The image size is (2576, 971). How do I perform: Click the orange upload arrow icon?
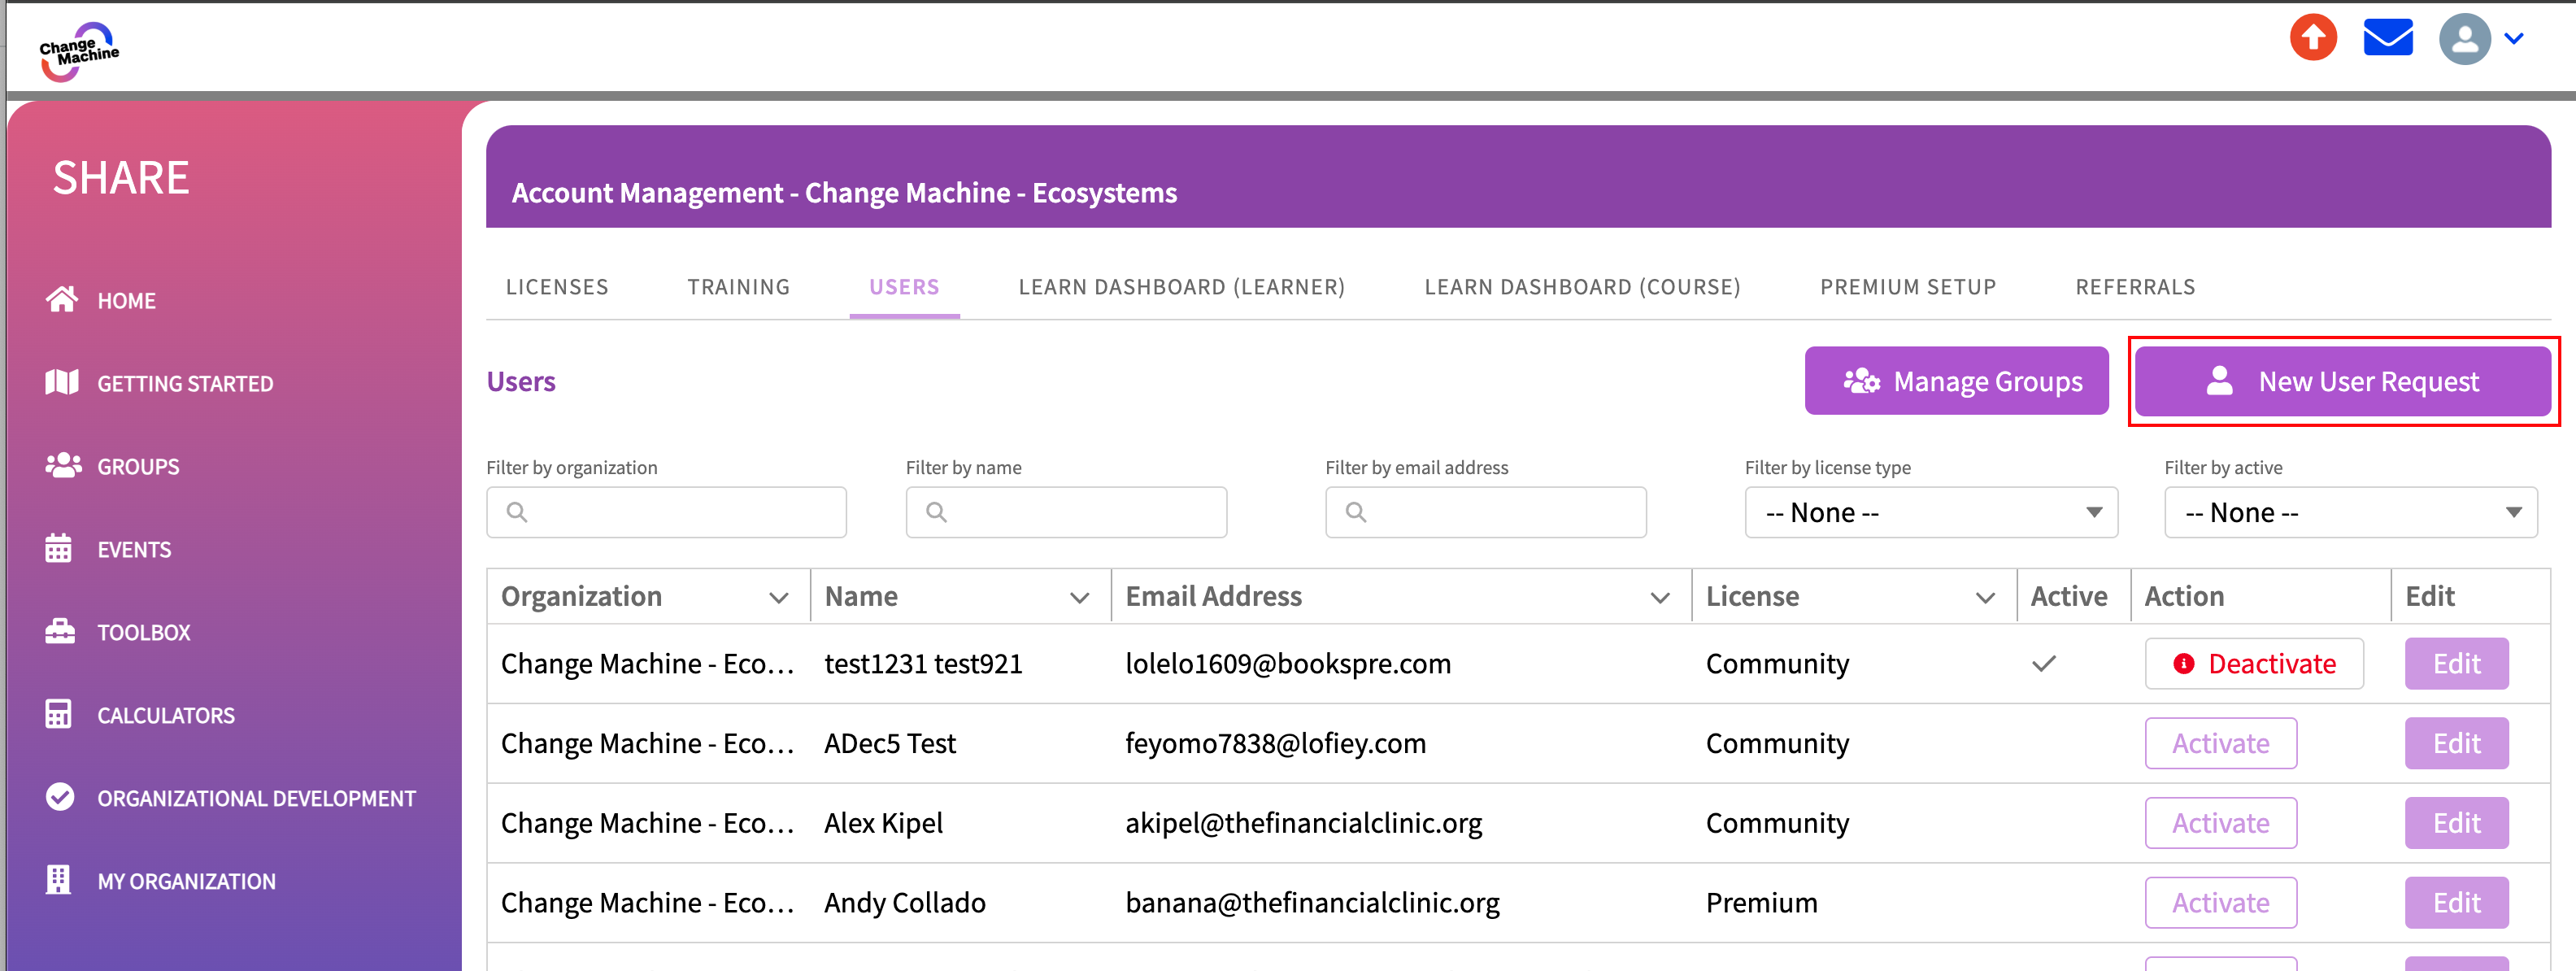2313,39
